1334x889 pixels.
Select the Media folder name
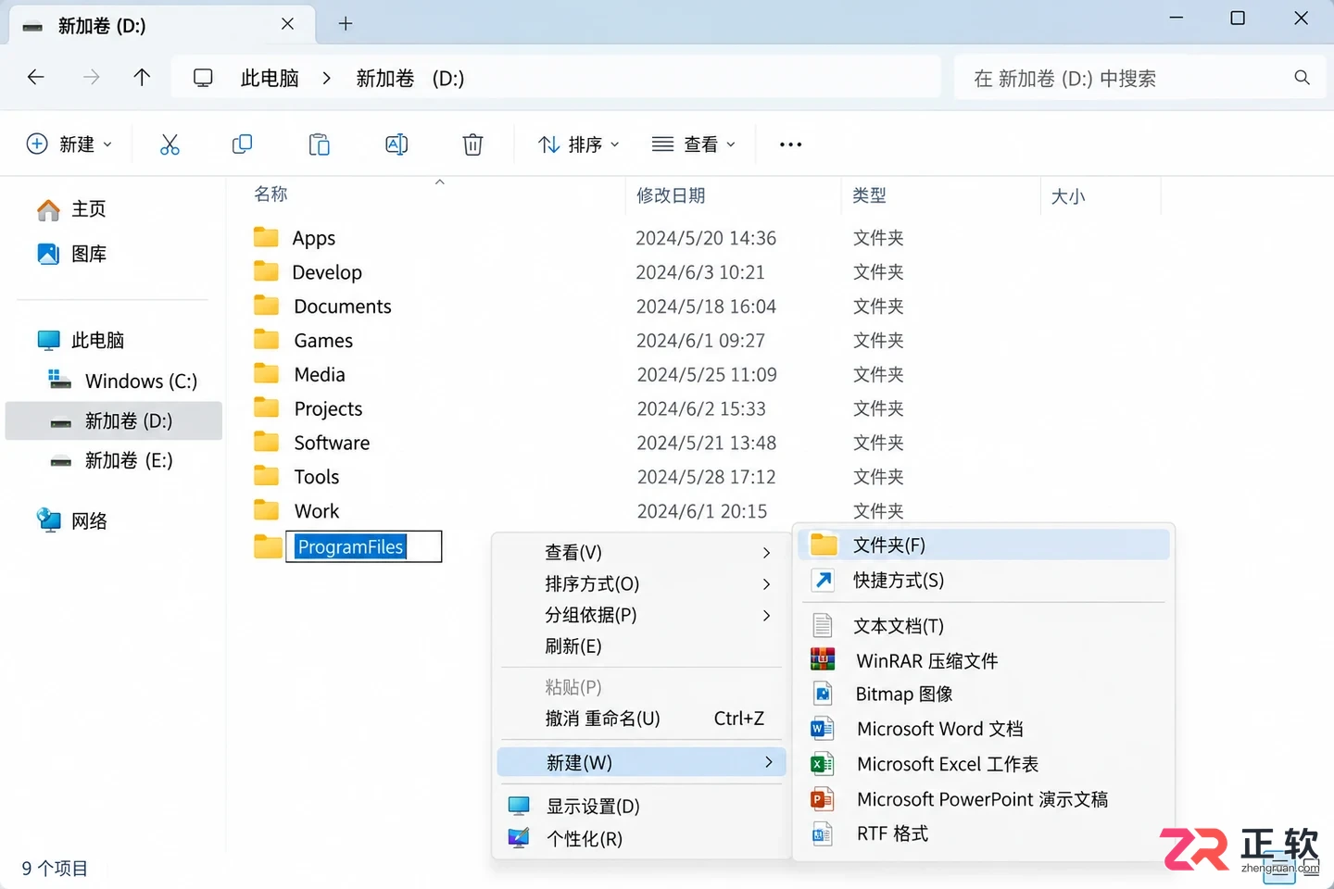tap(320, 375)
